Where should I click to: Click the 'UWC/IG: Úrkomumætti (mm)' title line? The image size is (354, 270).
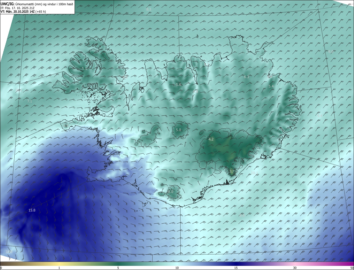click(37, 4)
